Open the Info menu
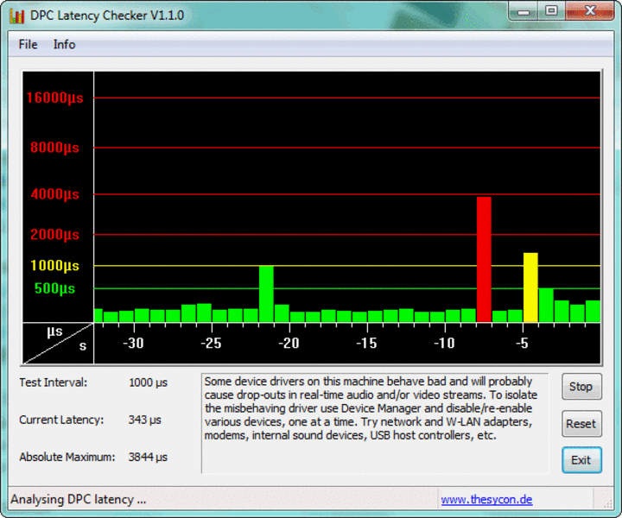 pos(64,44)
